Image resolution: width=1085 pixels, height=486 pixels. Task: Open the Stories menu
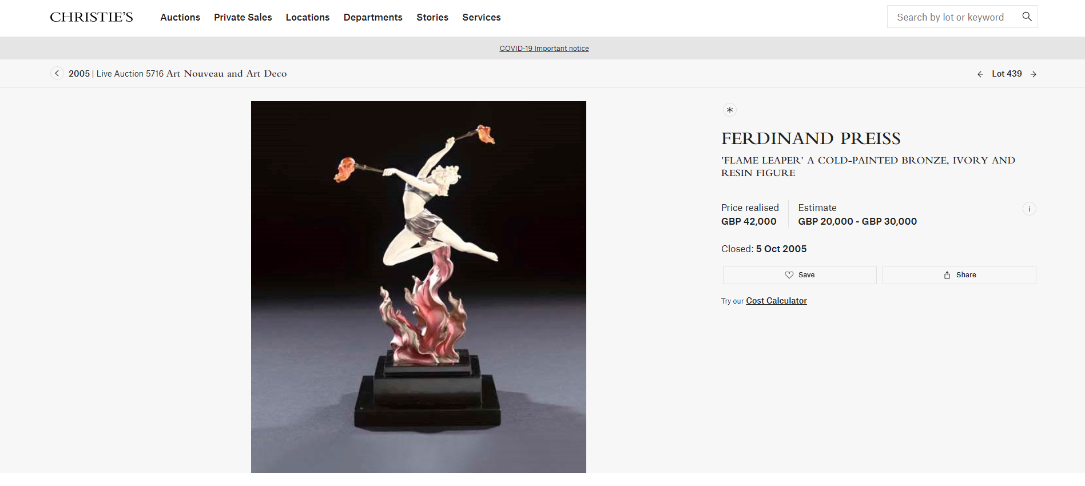pos(432,17)
